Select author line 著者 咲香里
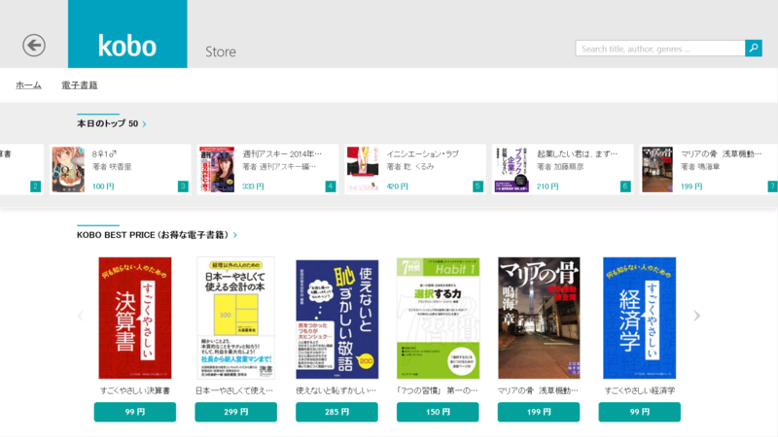Screen dimensions: 778x437 coord(112,167)
